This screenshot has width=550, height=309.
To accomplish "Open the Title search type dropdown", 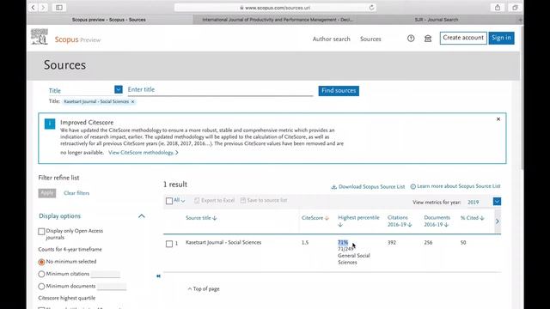I will point(119,89).
